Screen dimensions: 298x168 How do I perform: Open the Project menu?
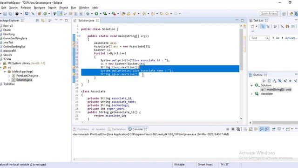63,7
